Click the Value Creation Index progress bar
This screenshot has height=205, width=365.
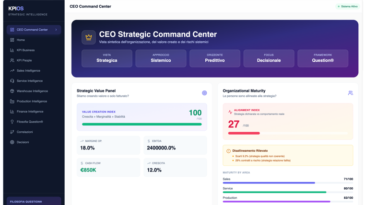coord(141,124)
